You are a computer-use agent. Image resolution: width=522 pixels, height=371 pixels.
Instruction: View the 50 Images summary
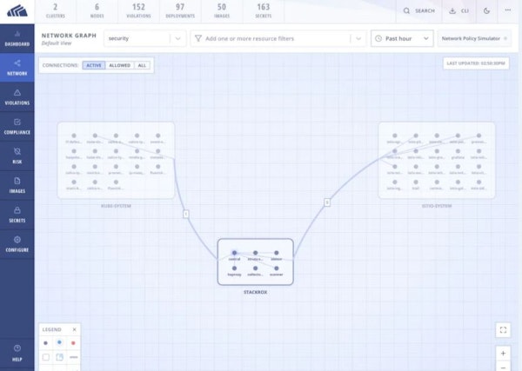222,10
